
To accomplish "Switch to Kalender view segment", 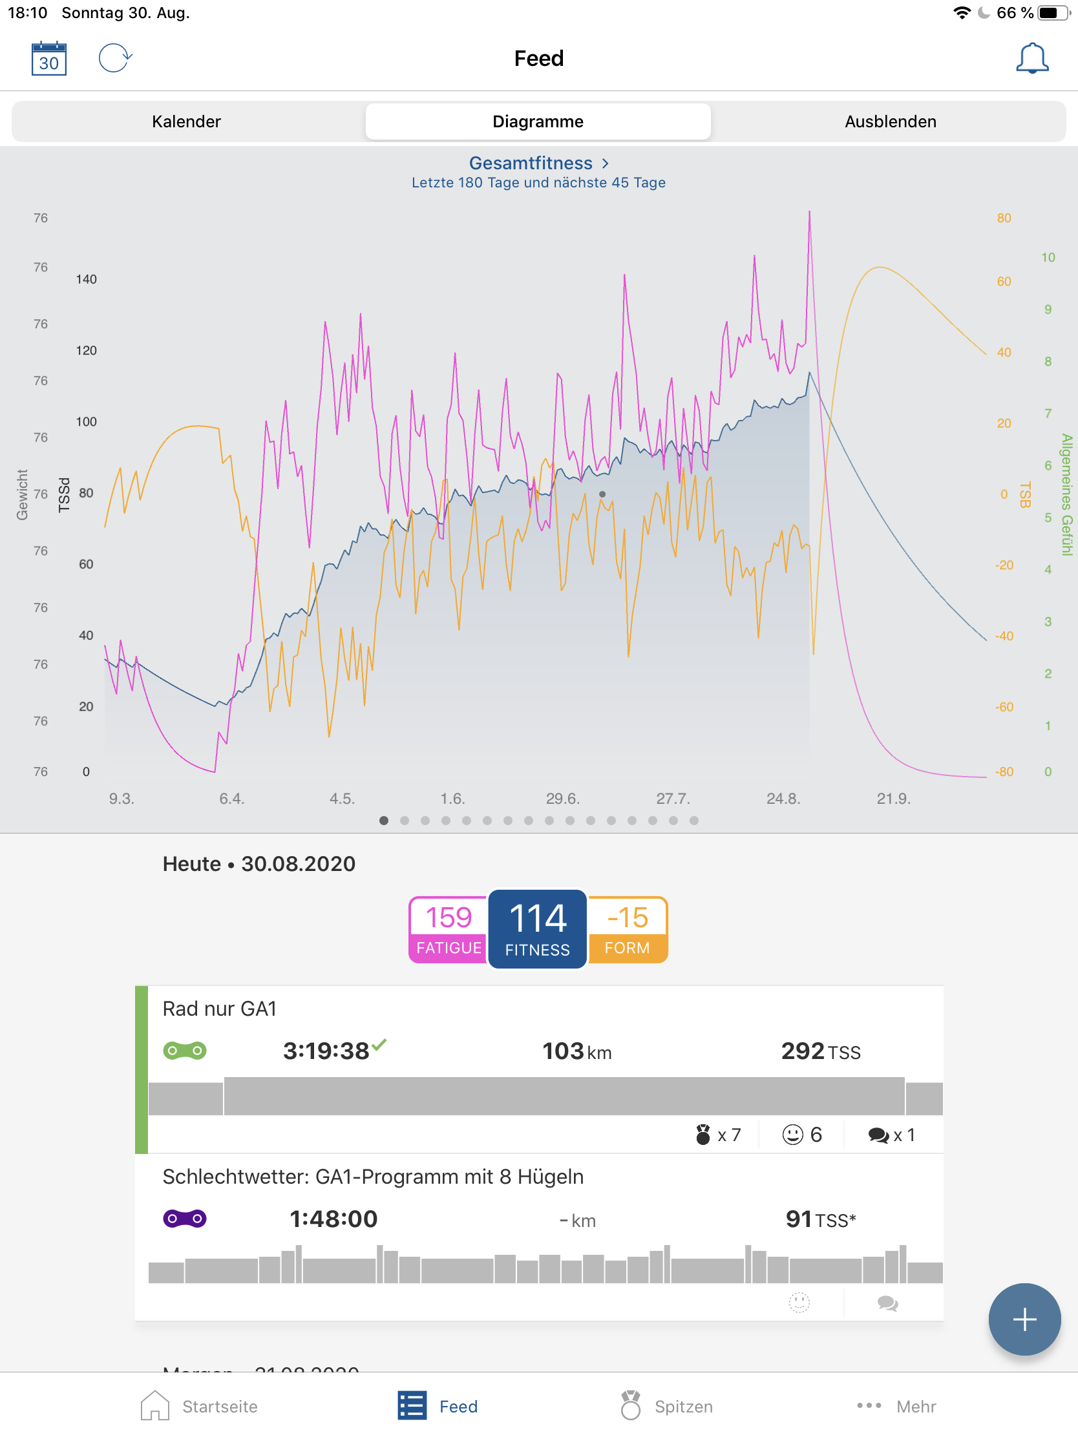I will 187,121.
